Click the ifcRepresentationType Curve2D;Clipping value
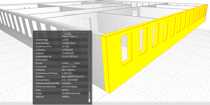The width and height of the screenshot is (210, 105). click(x=71, y=86)
